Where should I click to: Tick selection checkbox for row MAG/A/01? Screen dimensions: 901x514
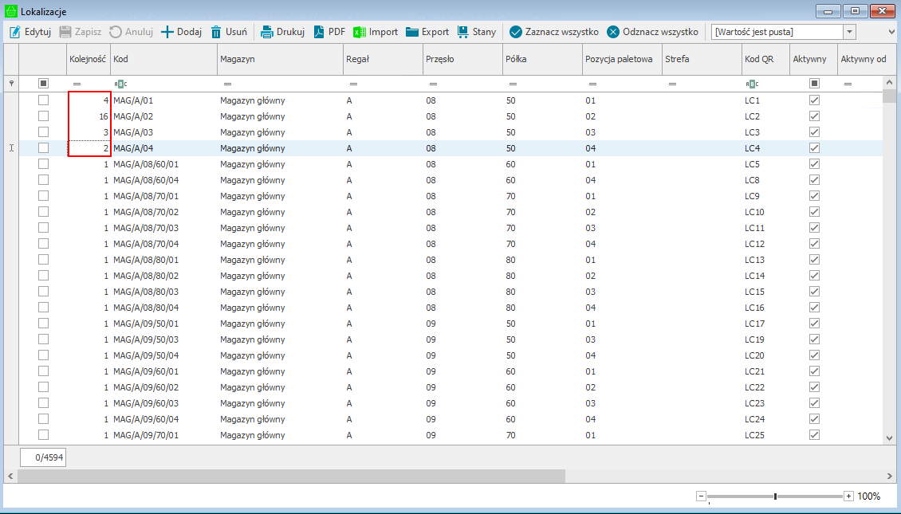[43, 100]
